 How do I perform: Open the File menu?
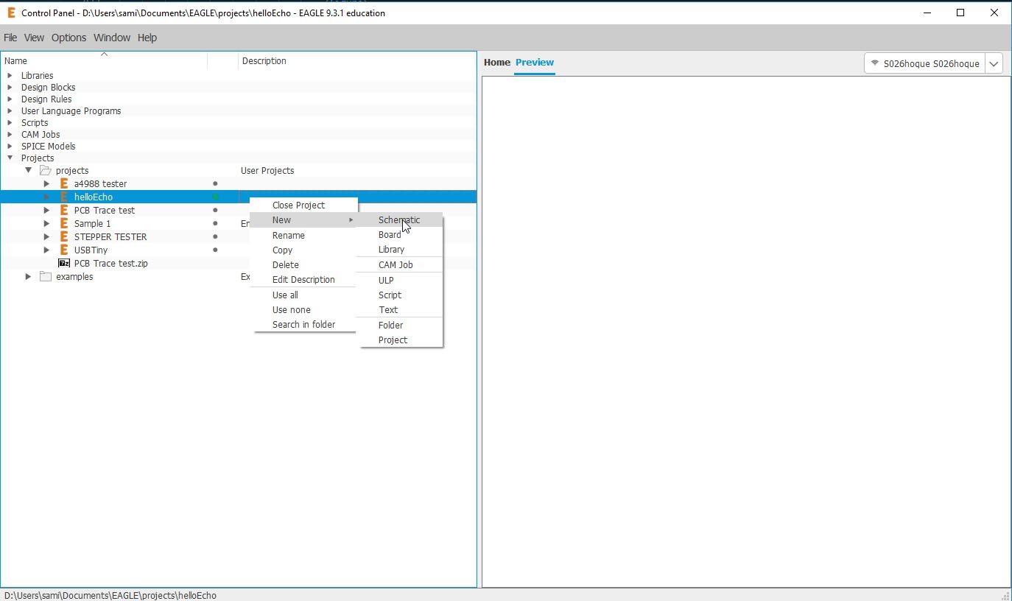coord(10,38)
